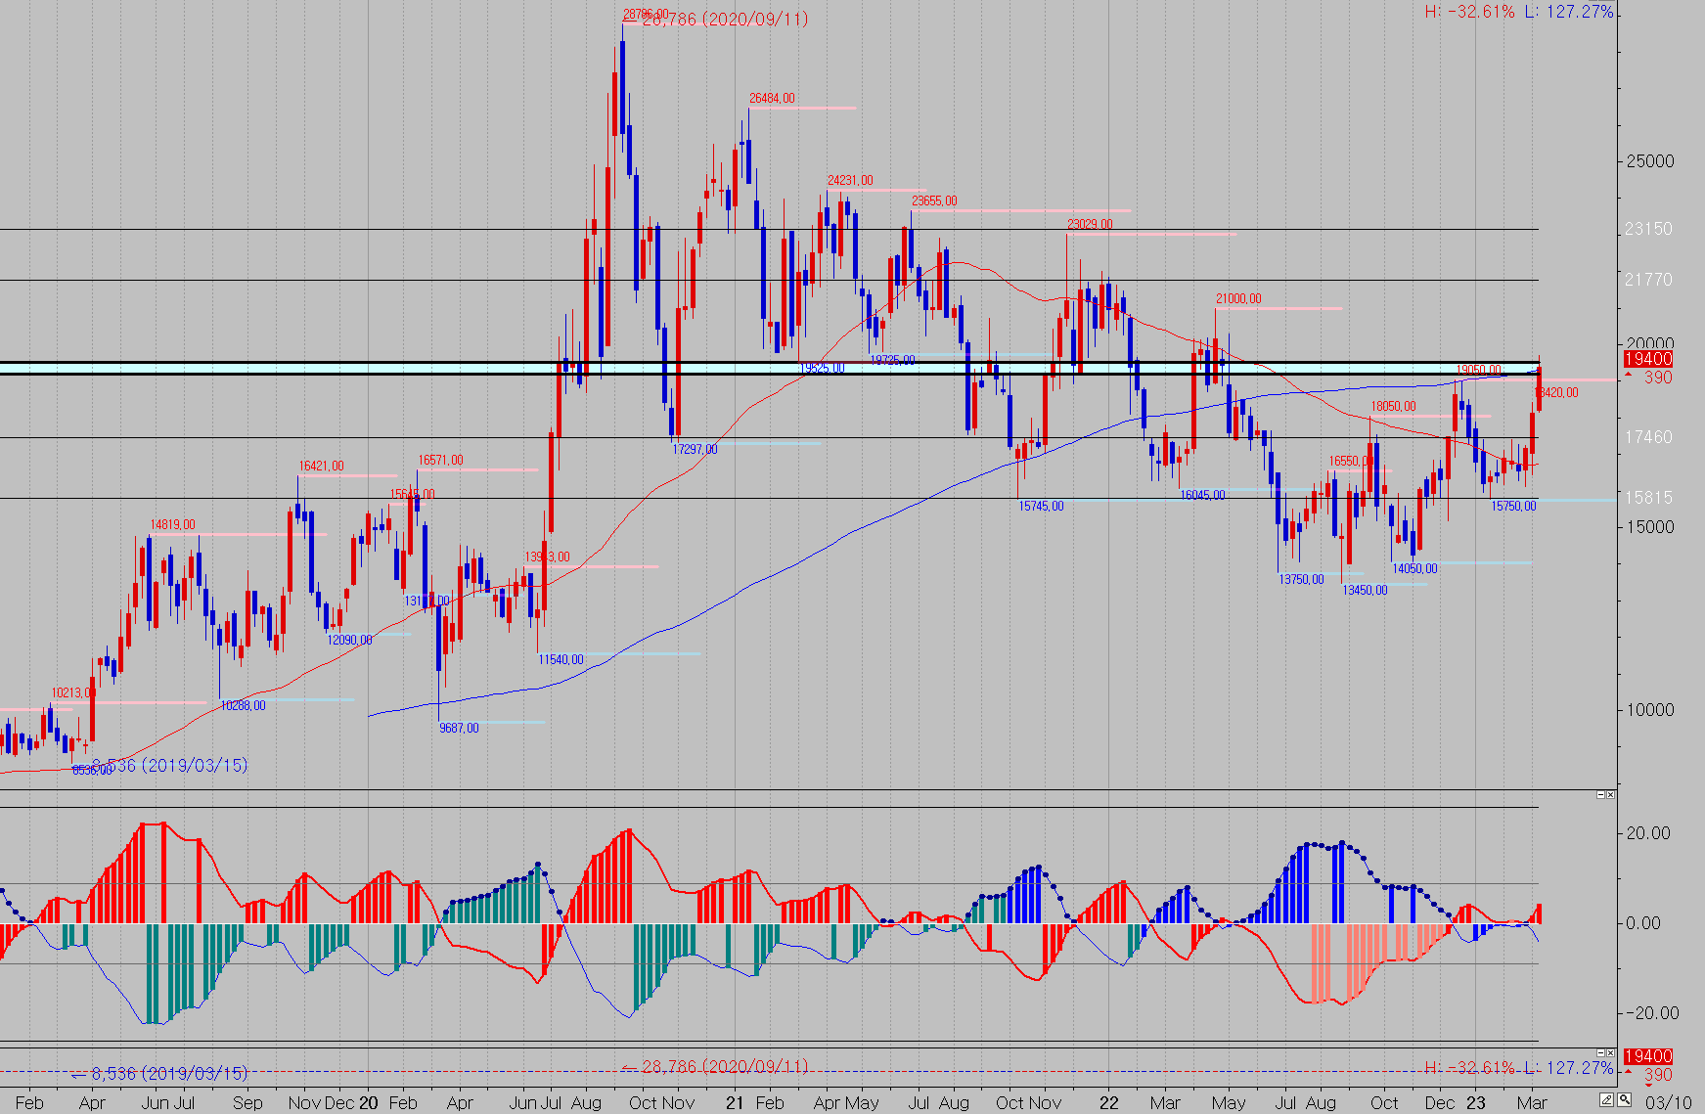Image resolution: width=1705 pixels, height=1114 pixels.
Task: Select the 23029,00 high label
Action: click(x=1090, y=225)
